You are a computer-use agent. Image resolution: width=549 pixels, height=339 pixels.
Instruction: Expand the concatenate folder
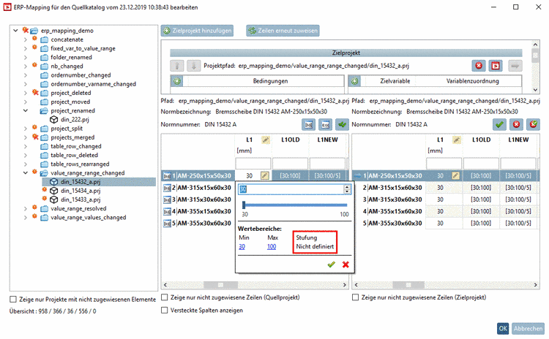click(x=25, y=40)
